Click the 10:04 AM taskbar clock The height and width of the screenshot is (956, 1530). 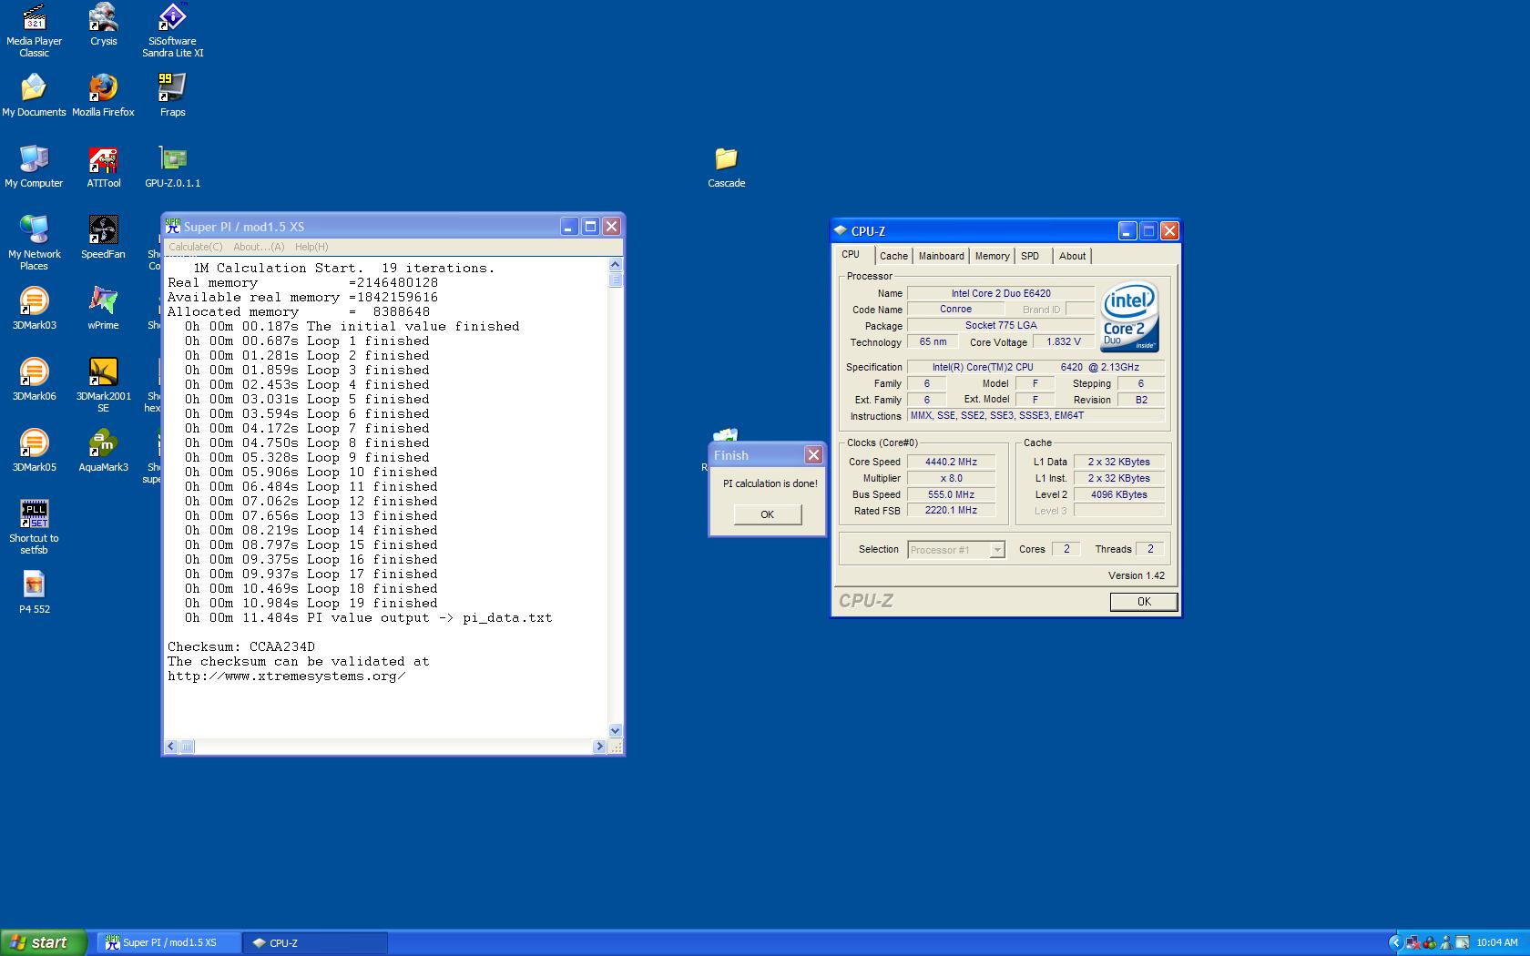tap(1497, 943)
